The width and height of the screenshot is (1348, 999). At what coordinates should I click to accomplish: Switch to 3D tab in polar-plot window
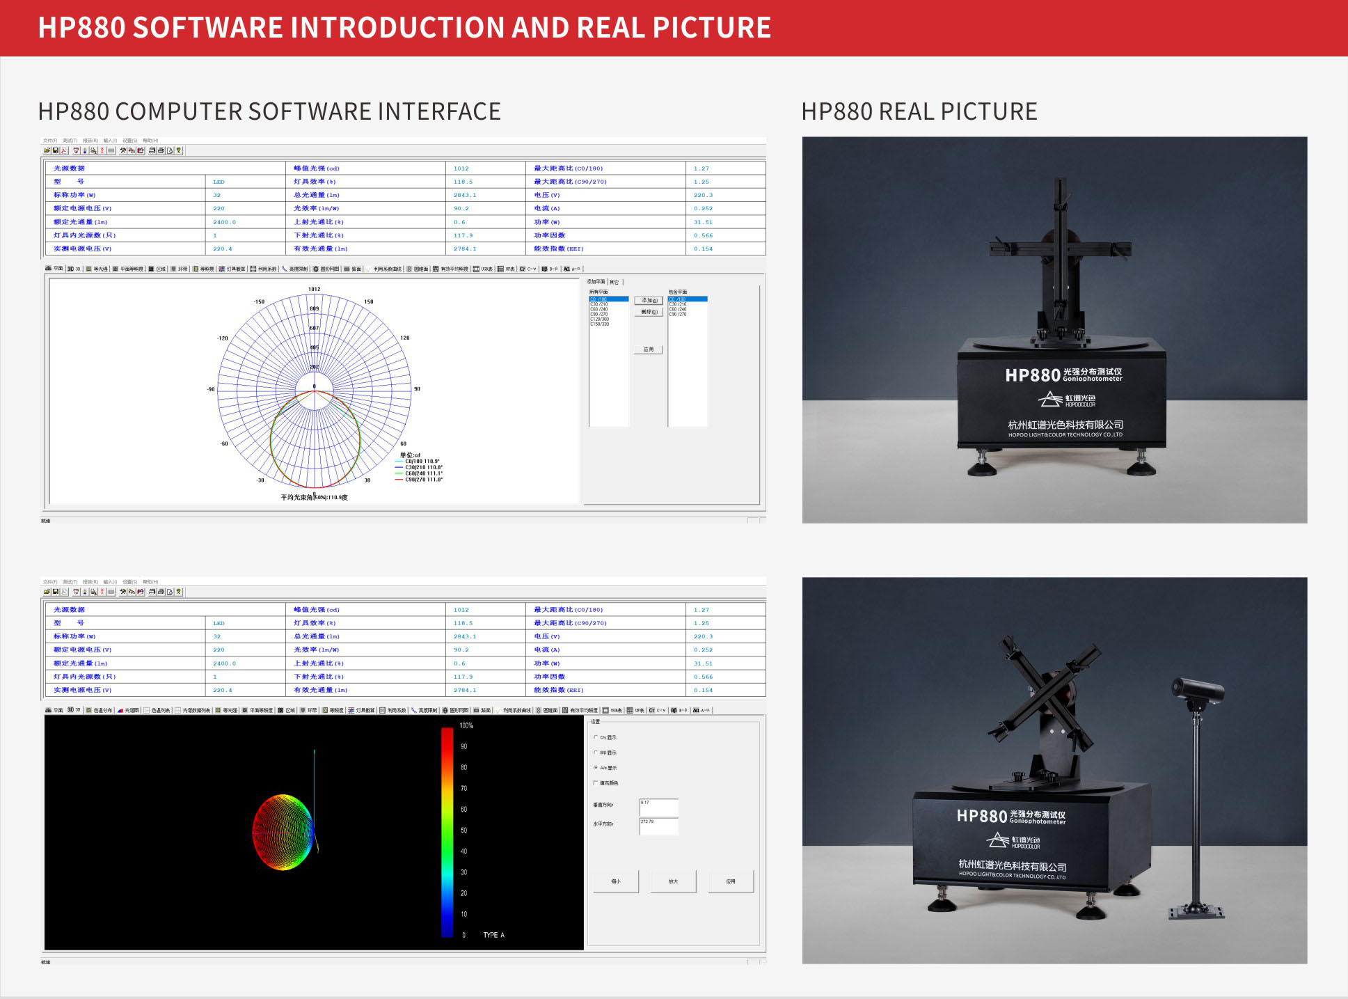coord(74,268)
